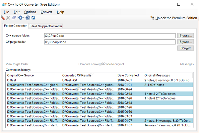The image size is (199, 133).
Task: Open the Help menu
Action: (x=60, y=12)
